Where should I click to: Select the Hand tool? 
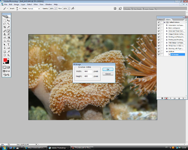[x=5, y=55]
